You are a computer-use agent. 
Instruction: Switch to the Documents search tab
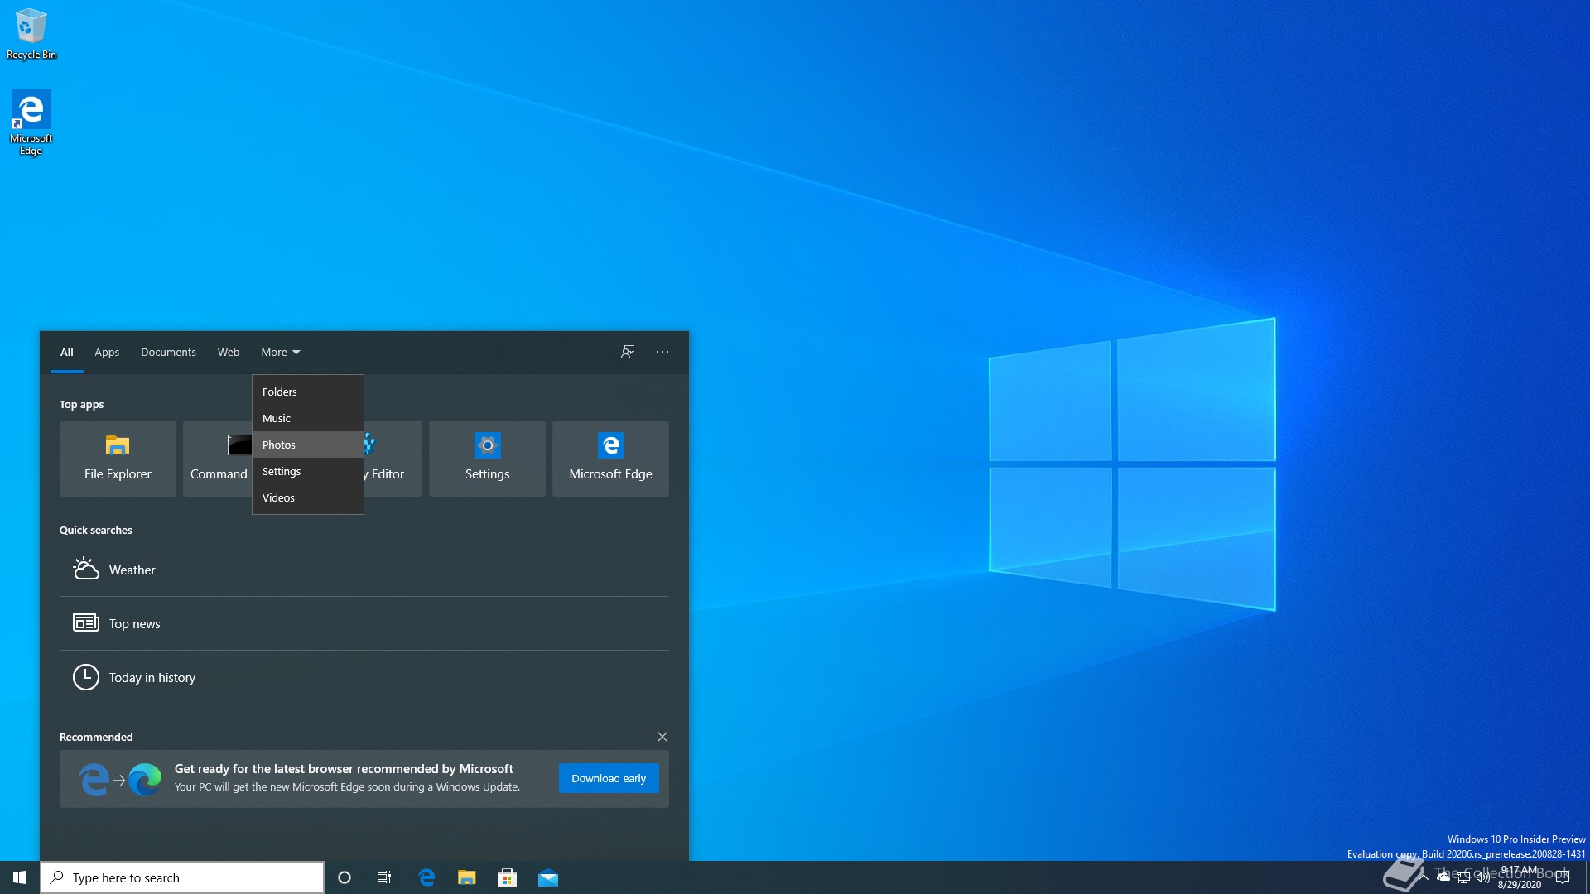tap(168, 353)
